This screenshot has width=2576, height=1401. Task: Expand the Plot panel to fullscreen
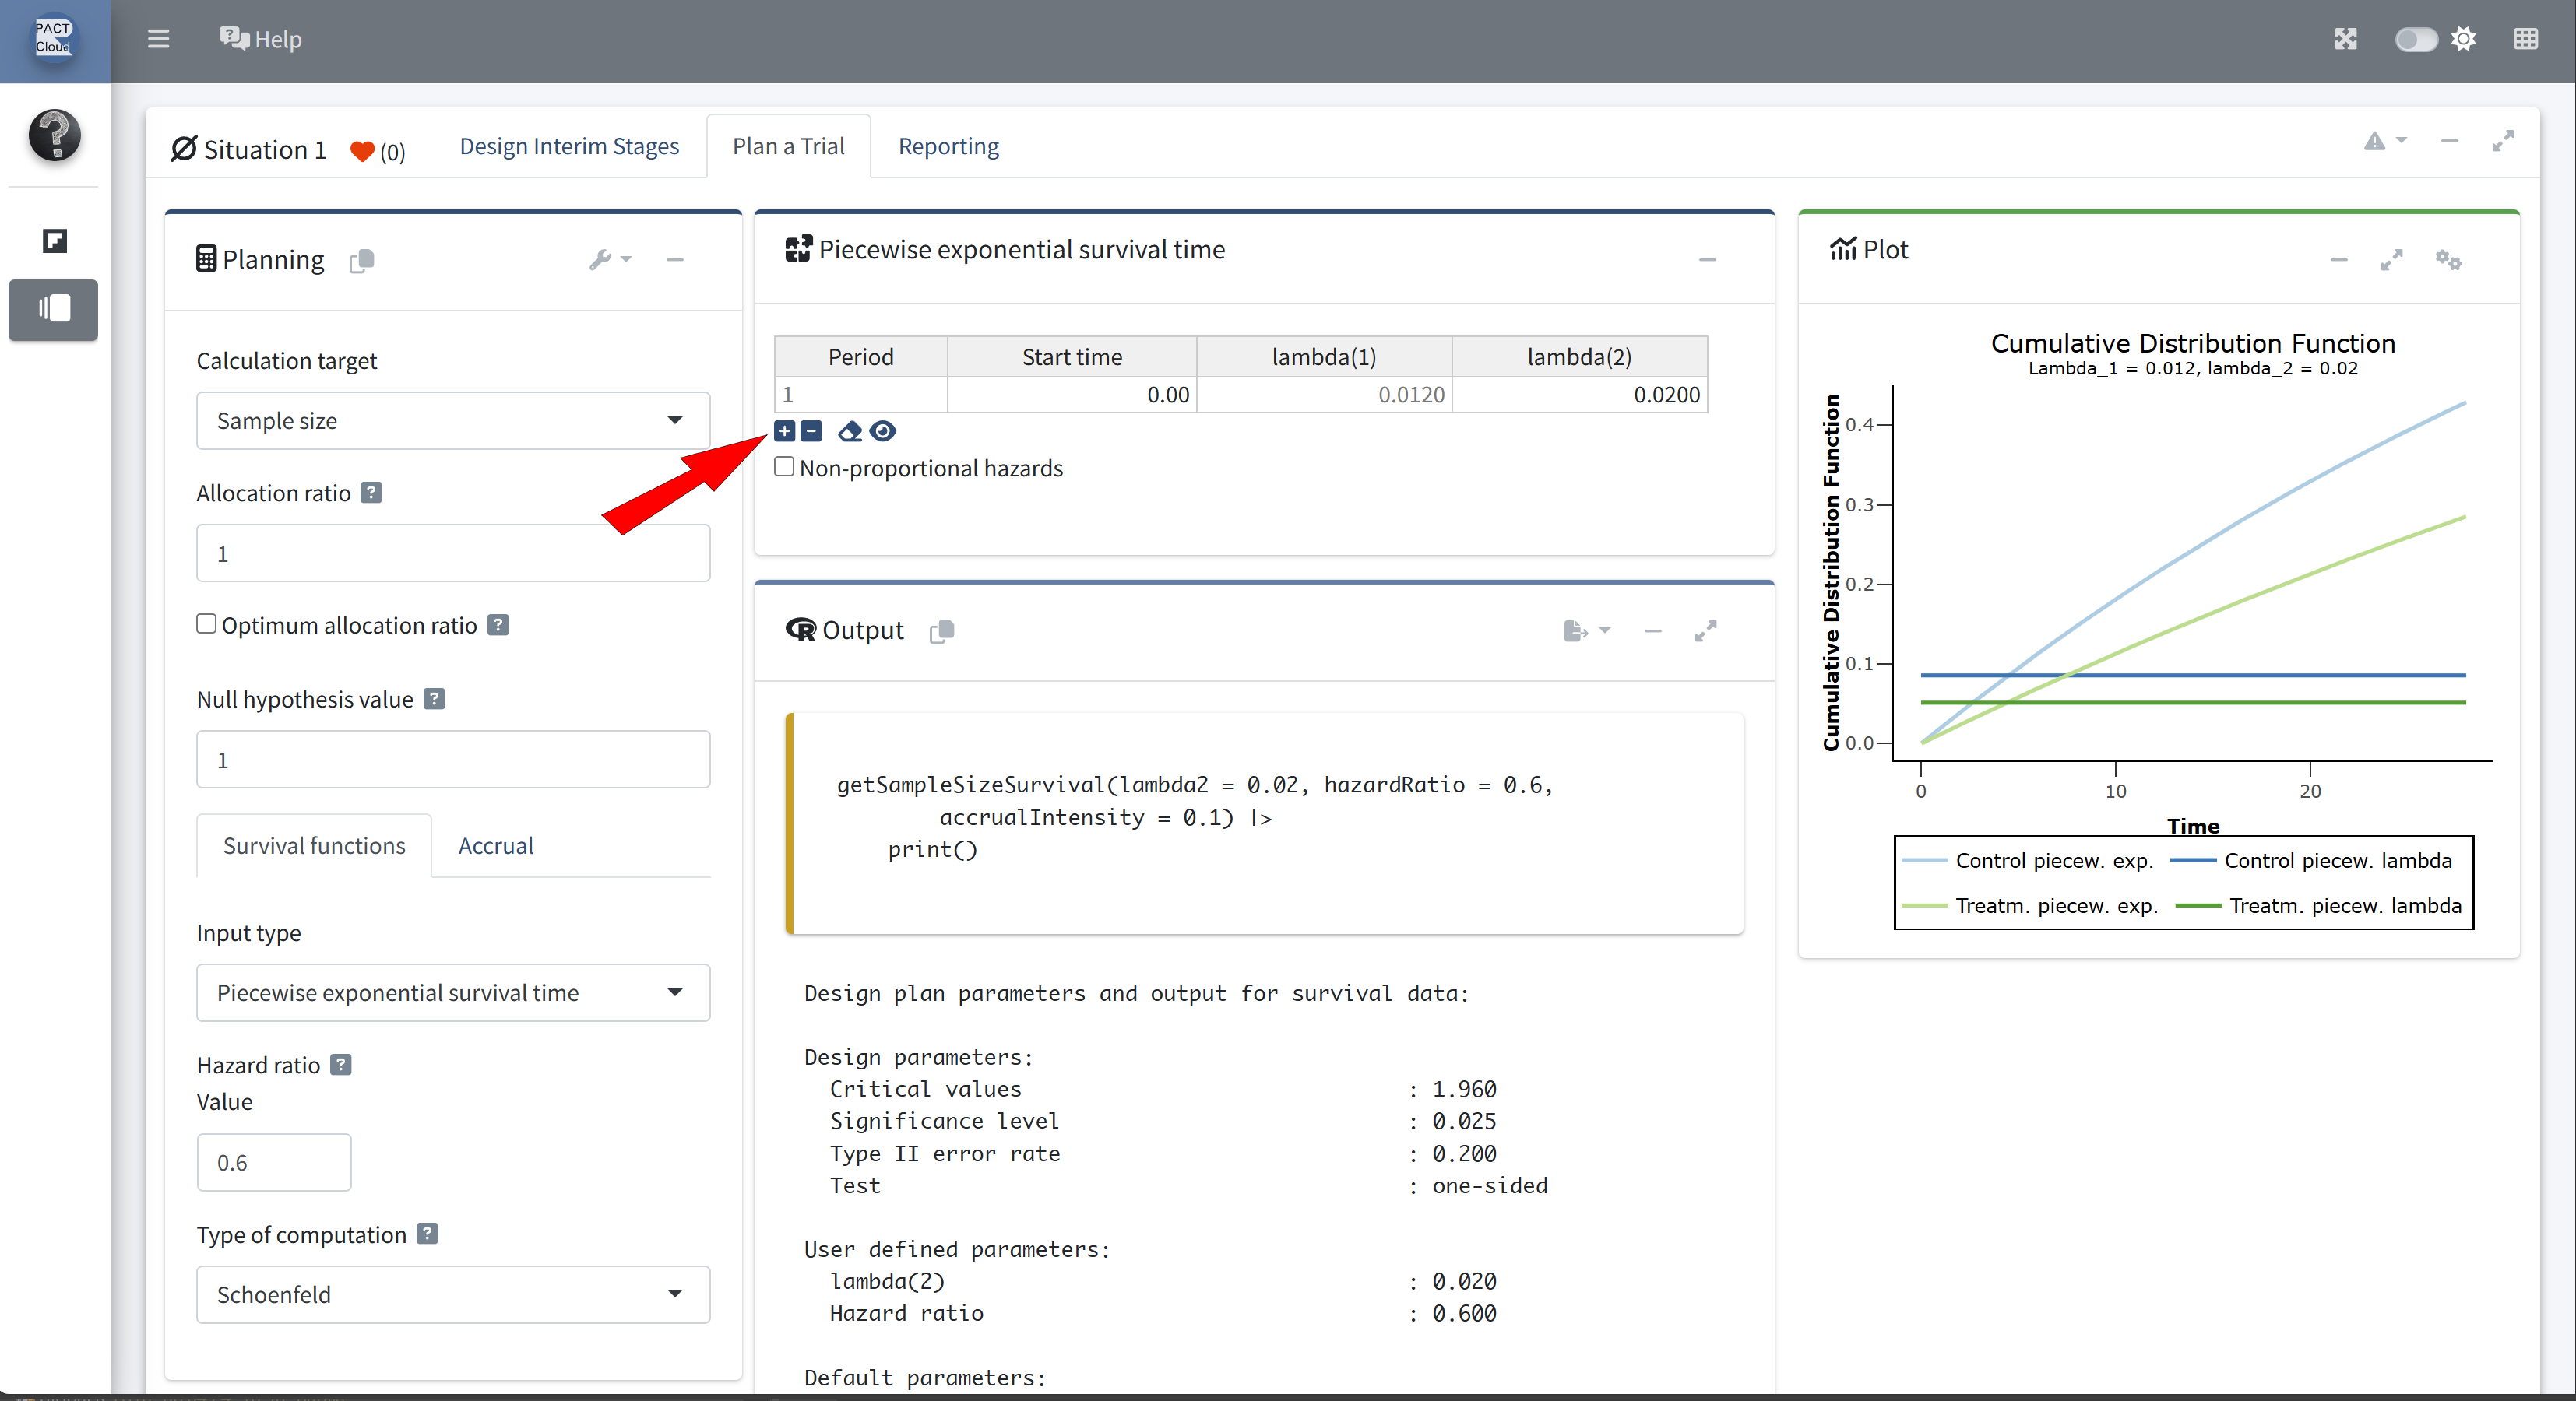coord(2391,260)
